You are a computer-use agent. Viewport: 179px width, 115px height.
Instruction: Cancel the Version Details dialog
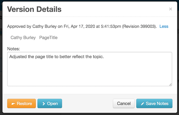(124, 103)
